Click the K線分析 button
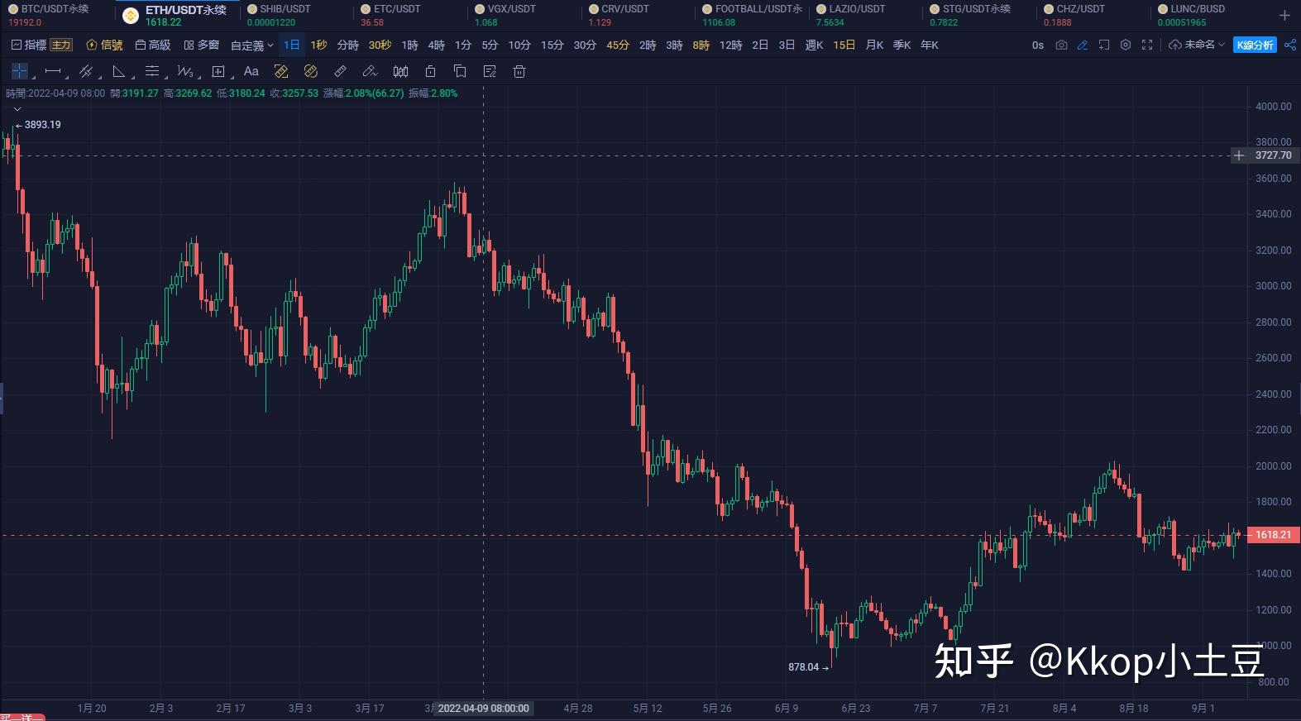 (x=1255, y=45)
